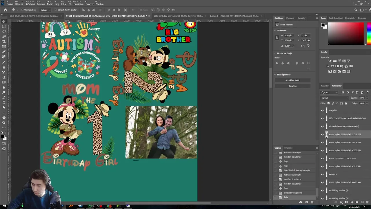
Task: Add a layer mask
Action: (x=346, y=202)
